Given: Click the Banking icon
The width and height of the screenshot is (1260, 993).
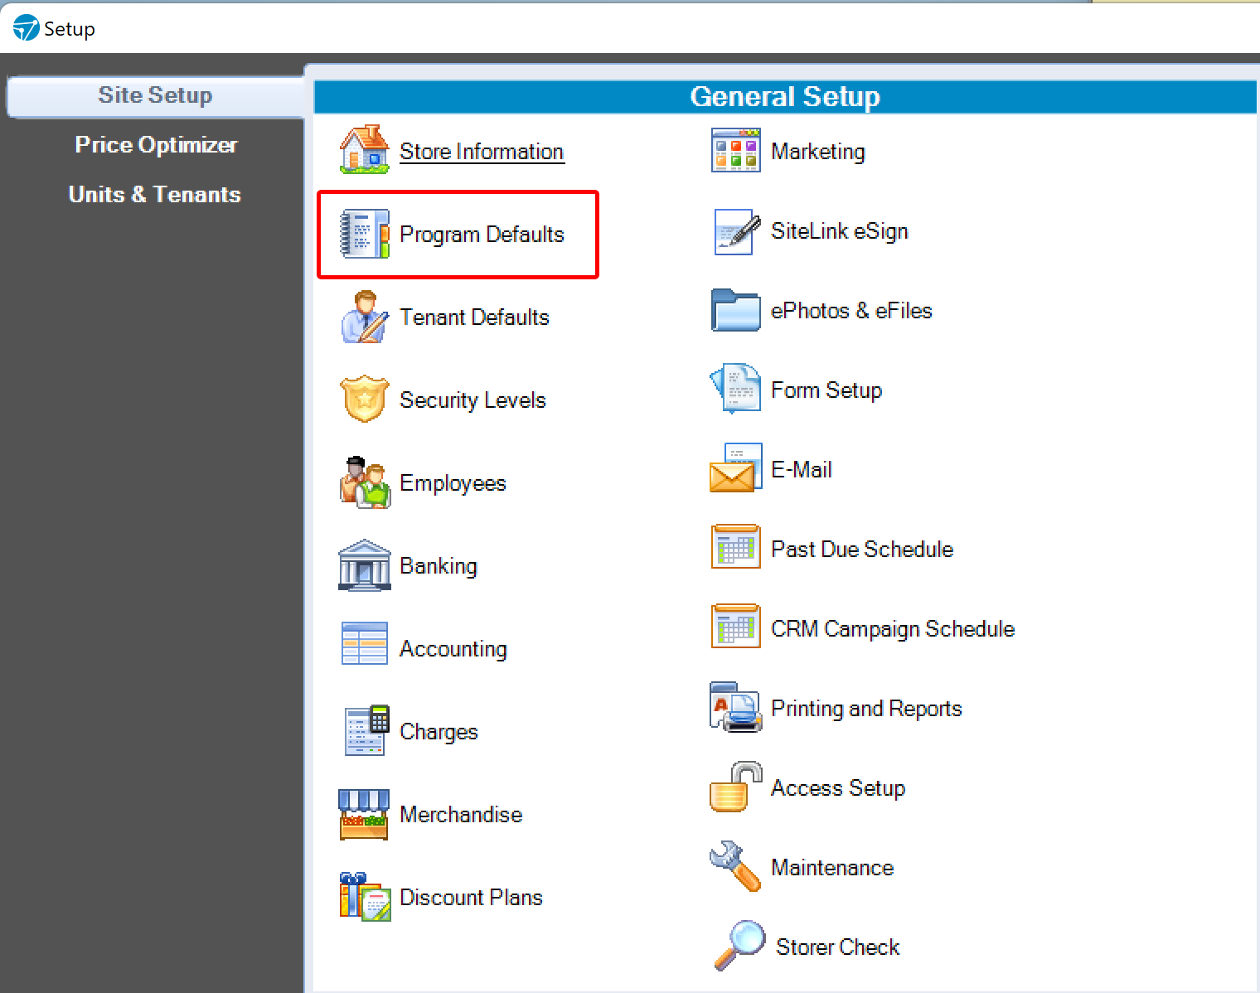Looking at the screenshot, I should click(x=365, y=566).
